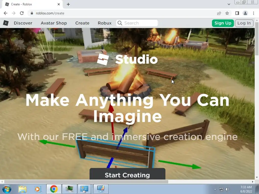Viewport: 259px width, 194px height.
Task: Click the horizontal scrollbar right arrow
Action: 253,182
